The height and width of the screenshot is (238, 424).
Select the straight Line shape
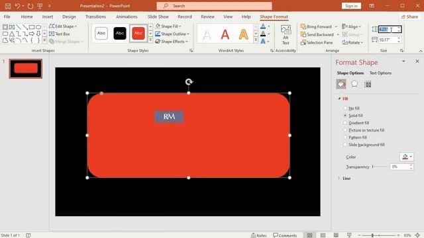19,27
